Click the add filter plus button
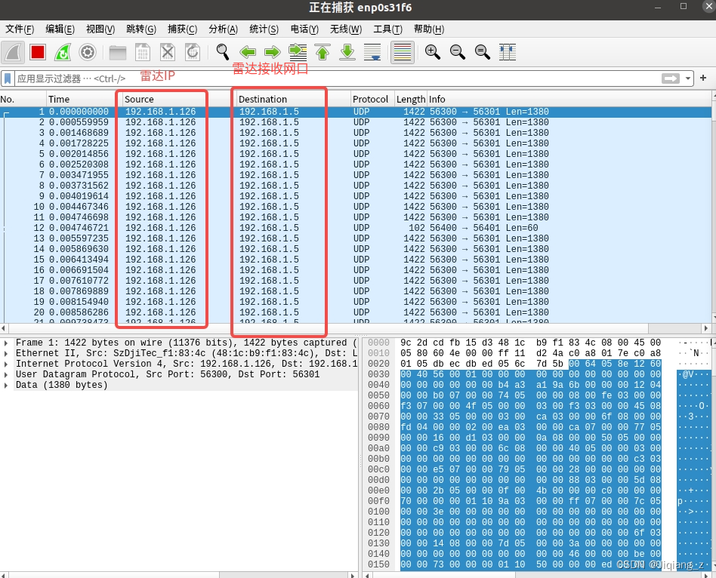Image resolution: width=716 pixels, height=578 pixels. pyautogui.click(x=703, y=78)
